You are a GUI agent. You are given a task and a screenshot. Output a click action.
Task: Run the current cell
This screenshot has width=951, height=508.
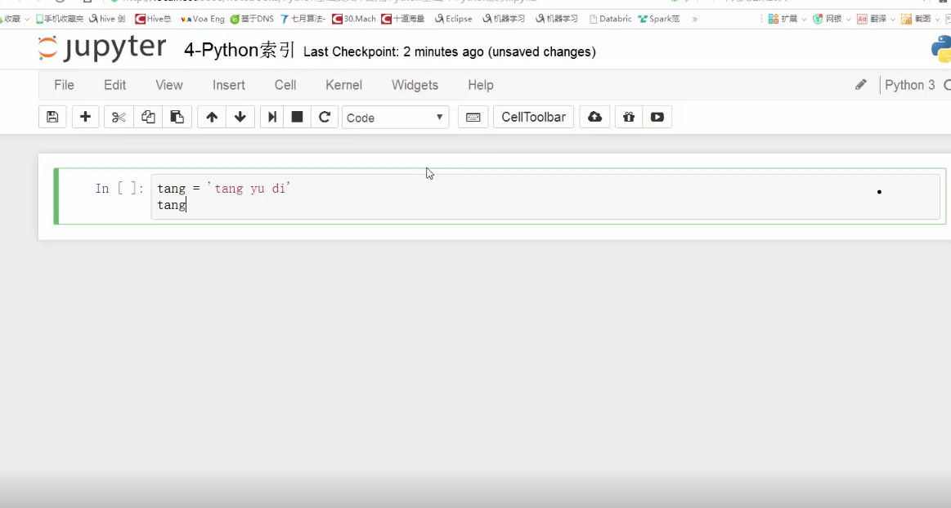coord(272,117)
